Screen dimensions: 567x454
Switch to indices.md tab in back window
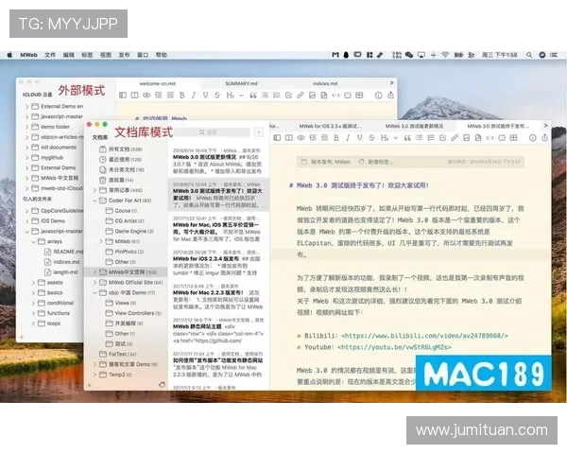pyautogui.click(x=325, y=83)
